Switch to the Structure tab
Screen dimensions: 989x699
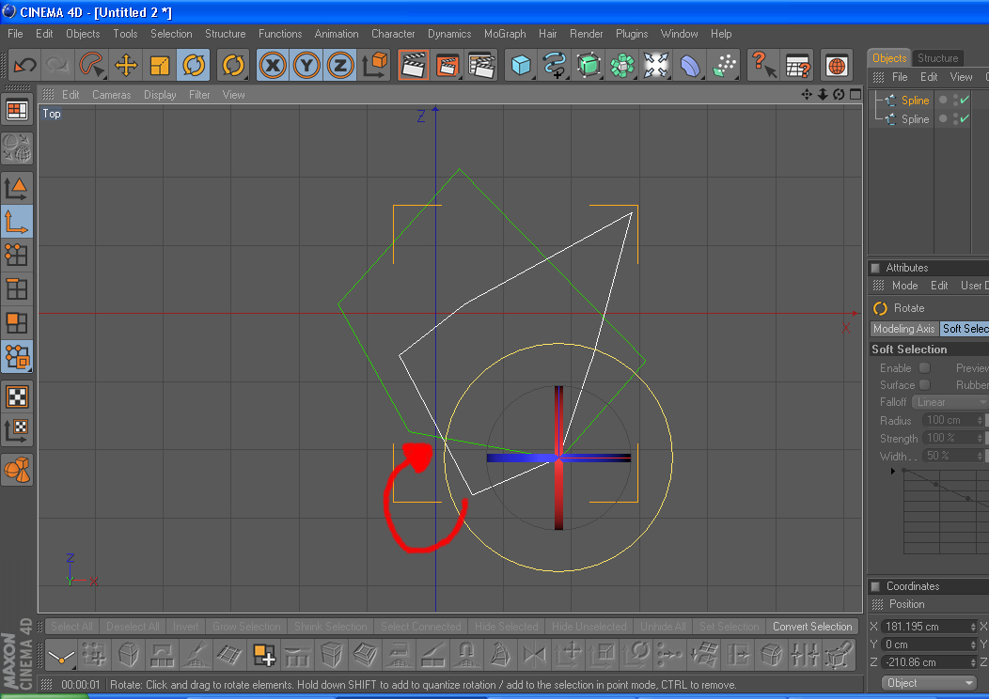click(937, 58)
